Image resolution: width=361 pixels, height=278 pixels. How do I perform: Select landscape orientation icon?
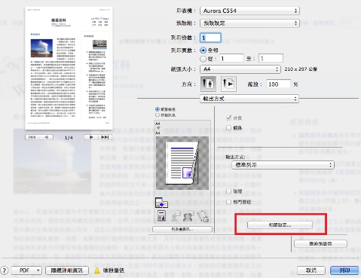click(x=228, y=84)
